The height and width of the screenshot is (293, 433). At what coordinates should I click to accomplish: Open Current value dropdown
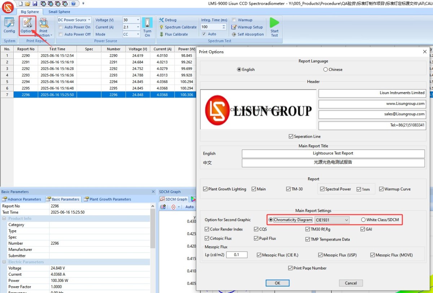(x=138, y=27)
